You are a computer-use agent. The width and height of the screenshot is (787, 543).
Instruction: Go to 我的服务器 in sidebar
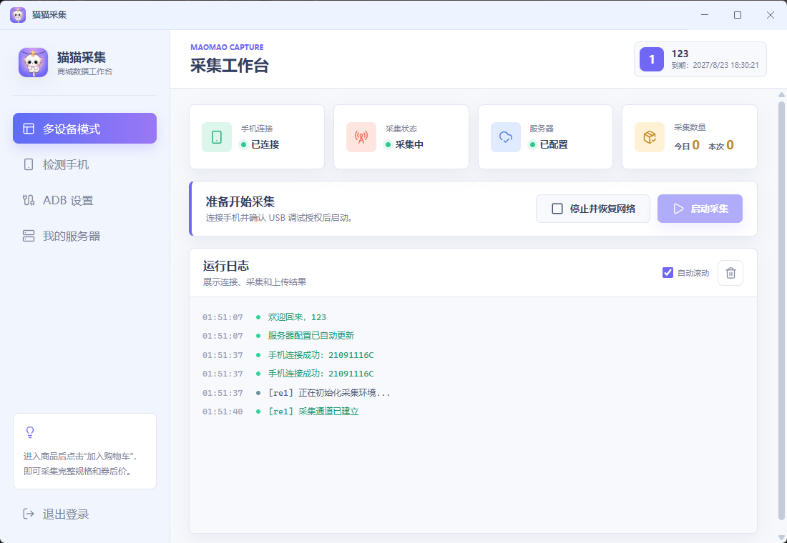85,236
